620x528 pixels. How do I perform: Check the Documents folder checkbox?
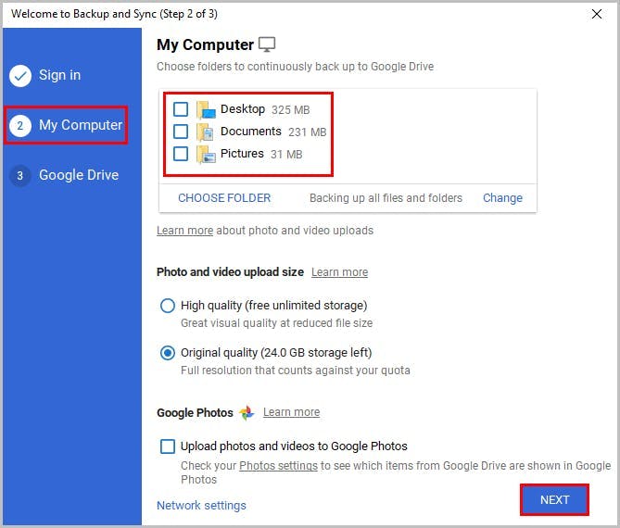click(x=181, y=132)
